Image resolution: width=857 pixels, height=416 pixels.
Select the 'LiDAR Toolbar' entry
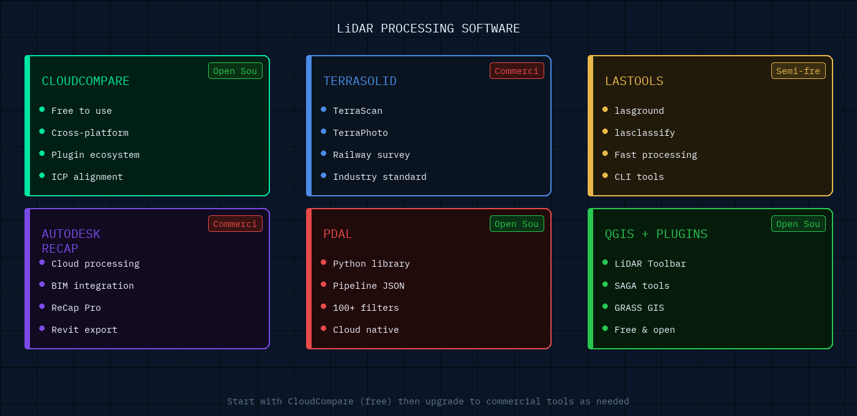coord(650,264)
